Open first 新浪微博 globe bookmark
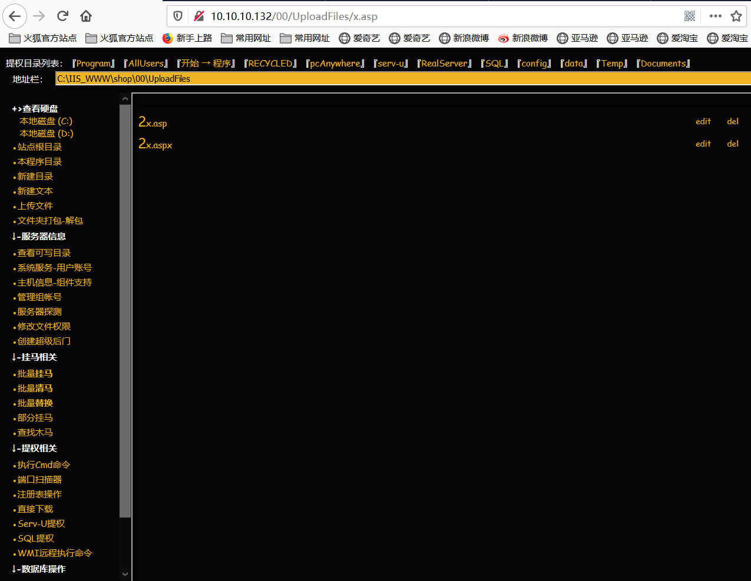Image resolution: width=751 pixels, height=581 pixels. [x=464, y=38]
